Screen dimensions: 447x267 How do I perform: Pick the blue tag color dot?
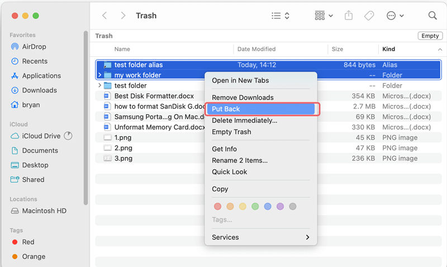pos(268,206)
